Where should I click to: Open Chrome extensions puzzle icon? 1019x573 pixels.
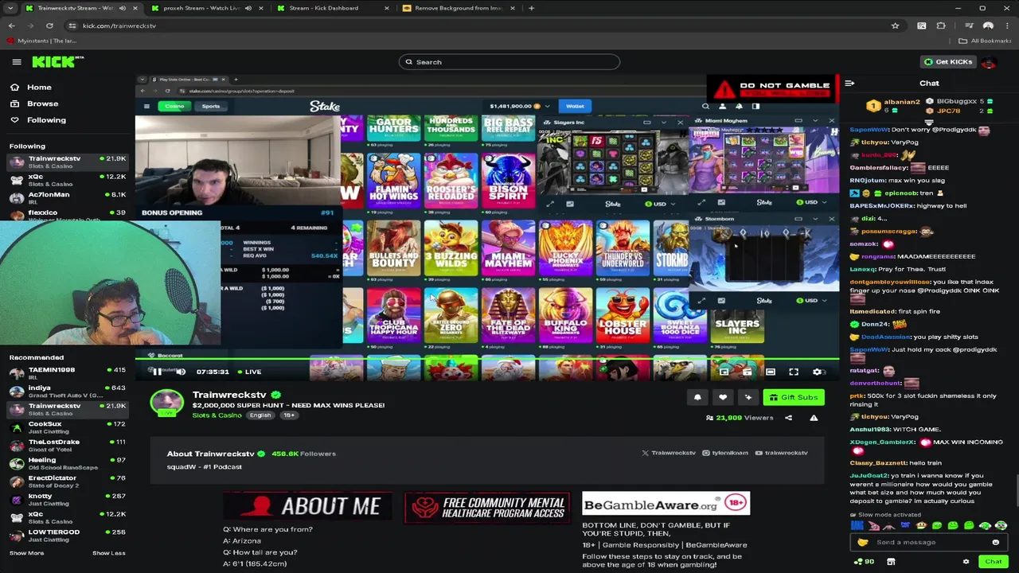[x=941, y=25]
